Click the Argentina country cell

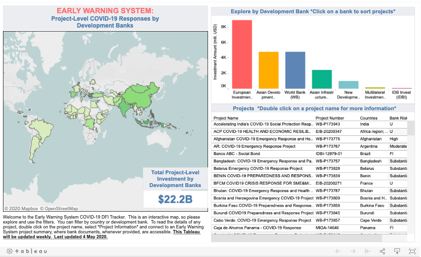coord(369,146)
